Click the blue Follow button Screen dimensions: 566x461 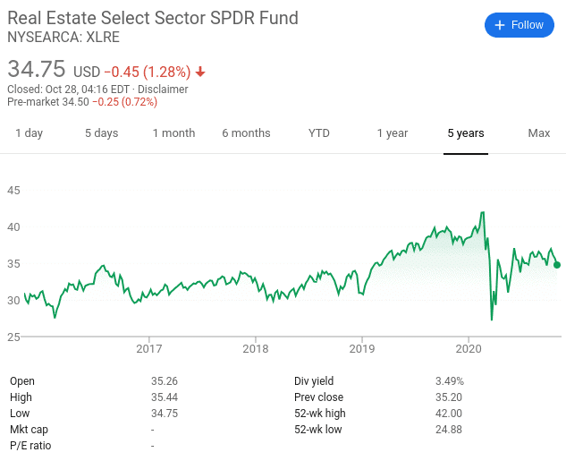[x=520, y=25]
